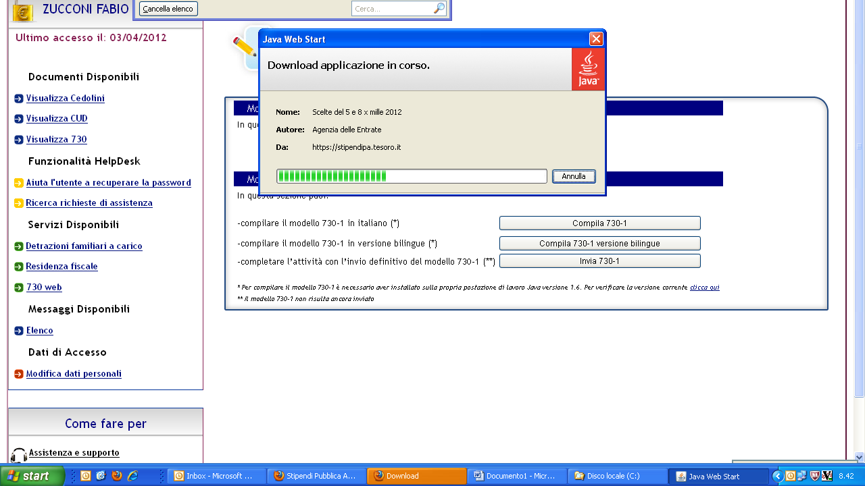Screen dimensions: 865x486
Task: Launch Firefox from the quick launch bar
Action: [x=117, y=476]
